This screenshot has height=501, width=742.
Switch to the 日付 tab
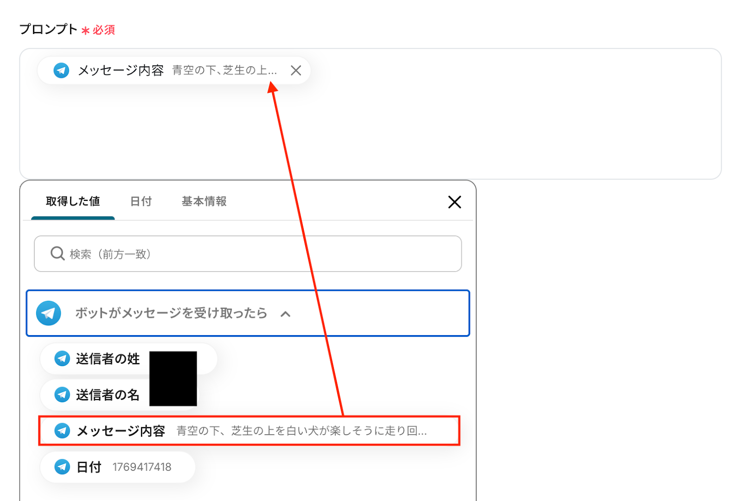point(141,201)
